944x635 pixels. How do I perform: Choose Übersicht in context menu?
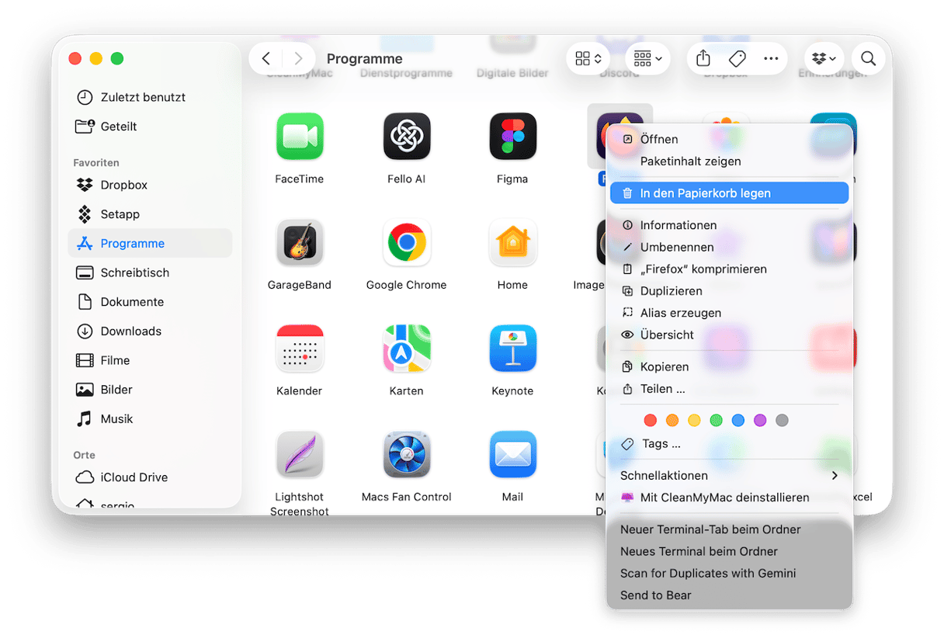pos(729,335)
